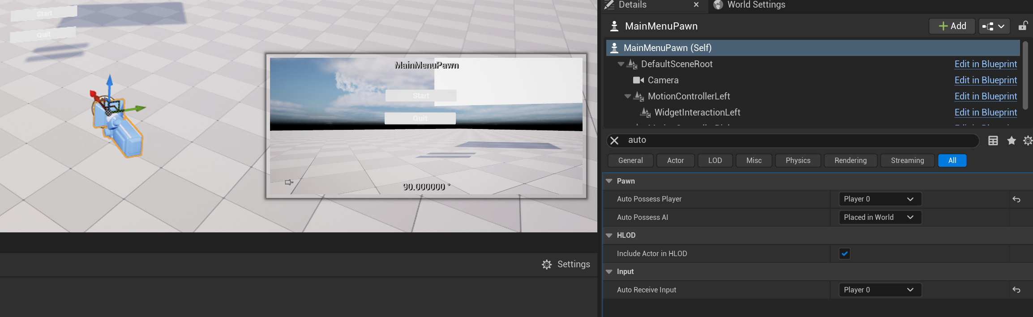The height and width of the screenshot is (317, 1033).
Task: Open Details view options gear icon
Action: (1028, 141)
